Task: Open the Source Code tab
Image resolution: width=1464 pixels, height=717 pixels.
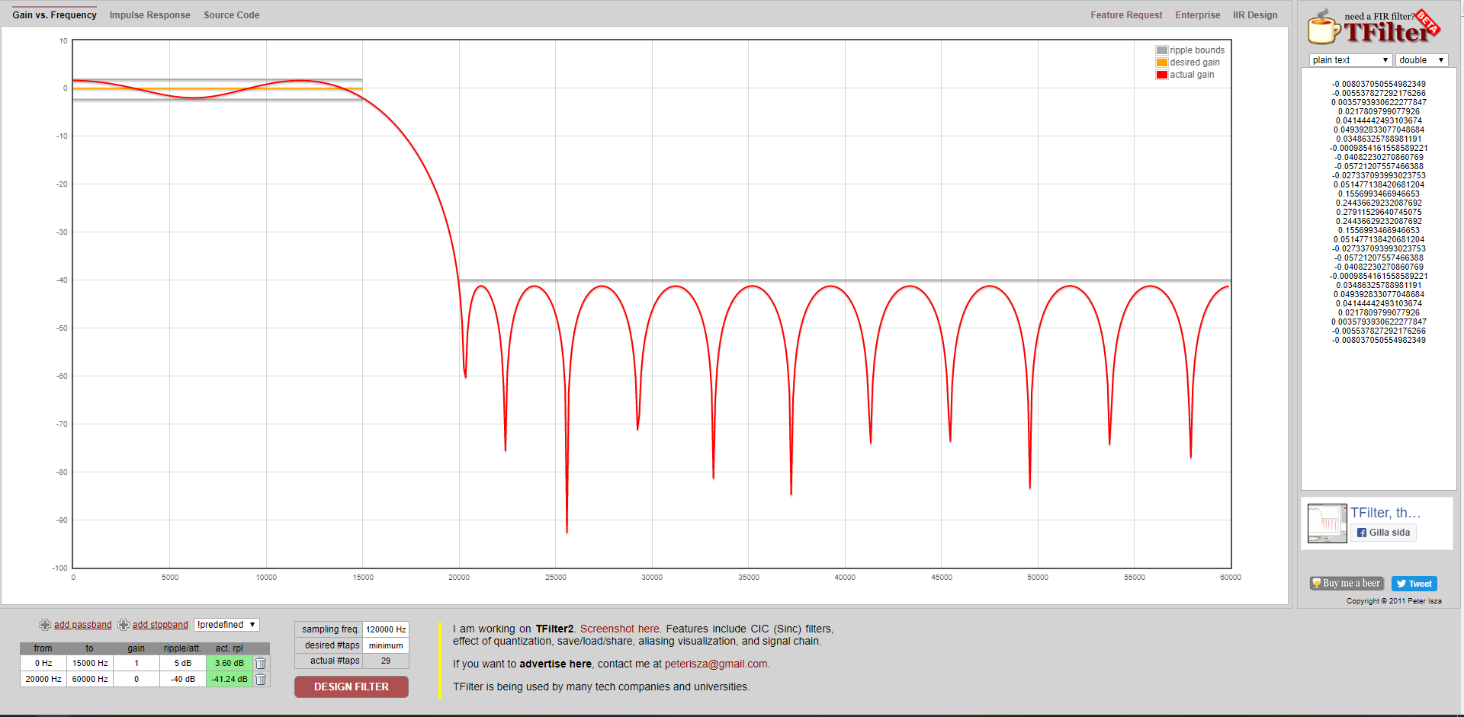Action: pyautogui.click(x=231, y=15)
